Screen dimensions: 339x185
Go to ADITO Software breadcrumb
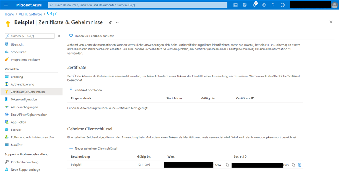[x=31, y=14]
